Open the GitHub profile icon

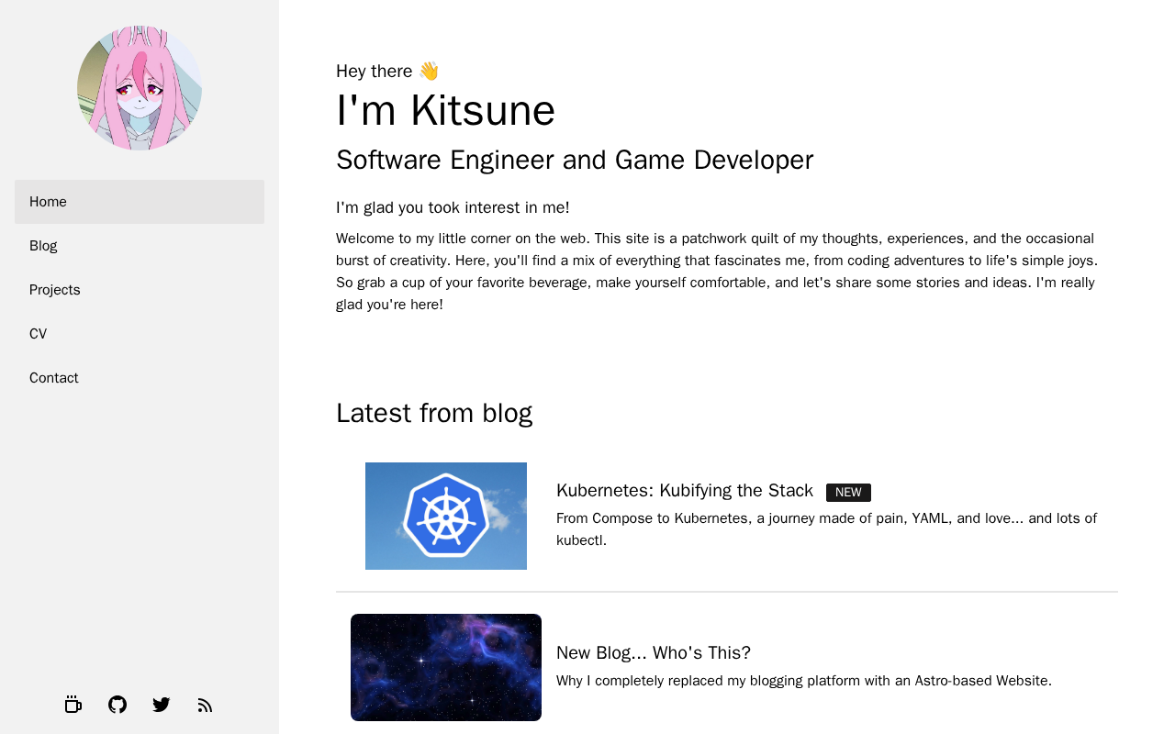pyautogui.click(x=117, y=705)
